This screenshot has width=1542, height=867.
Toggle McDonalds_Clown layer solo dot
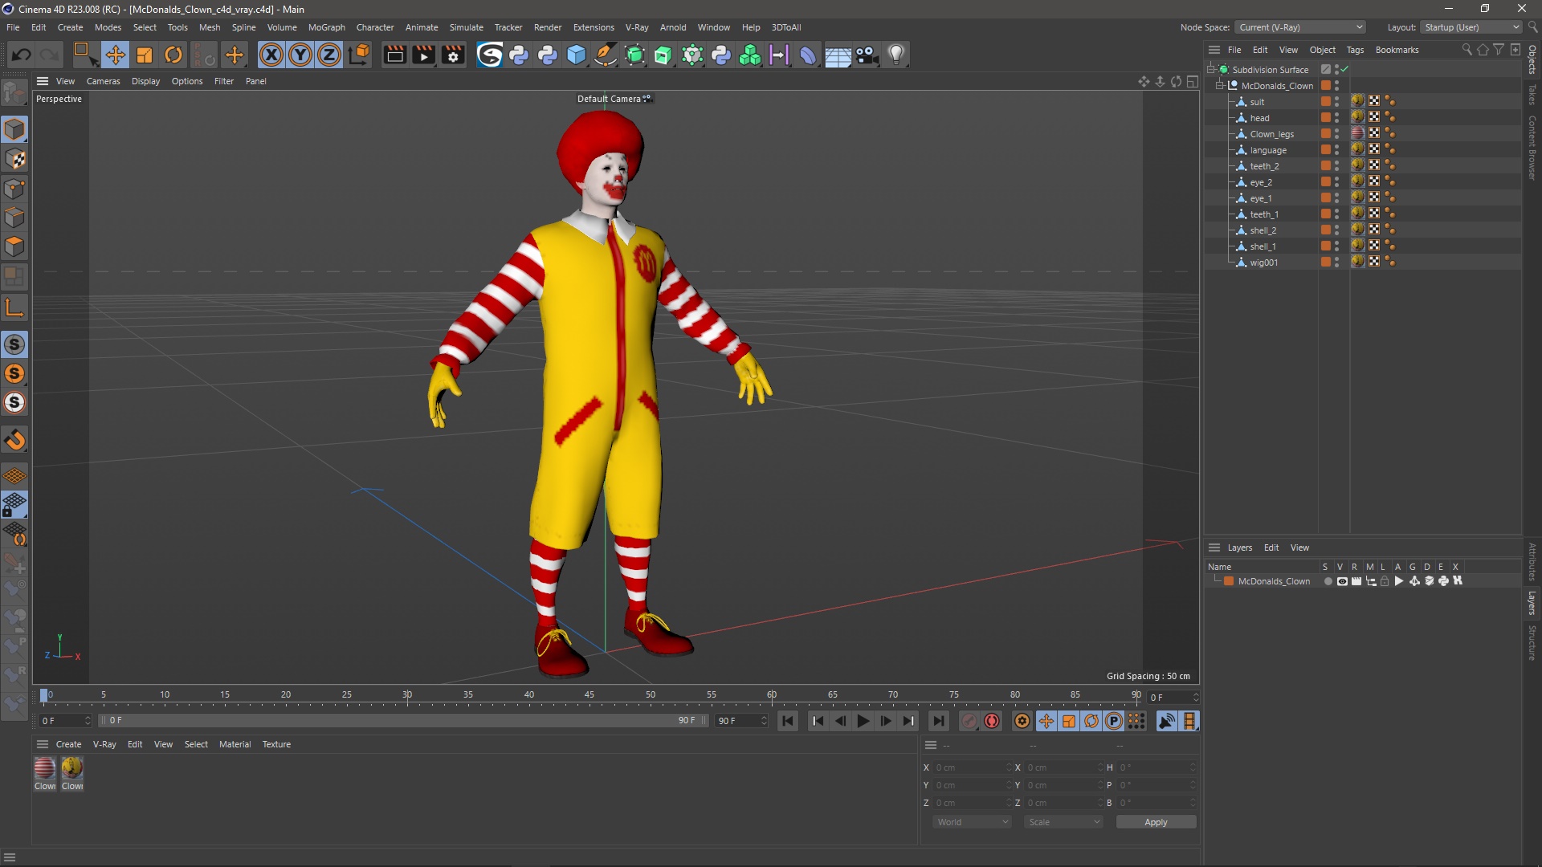pos(1328,581)
